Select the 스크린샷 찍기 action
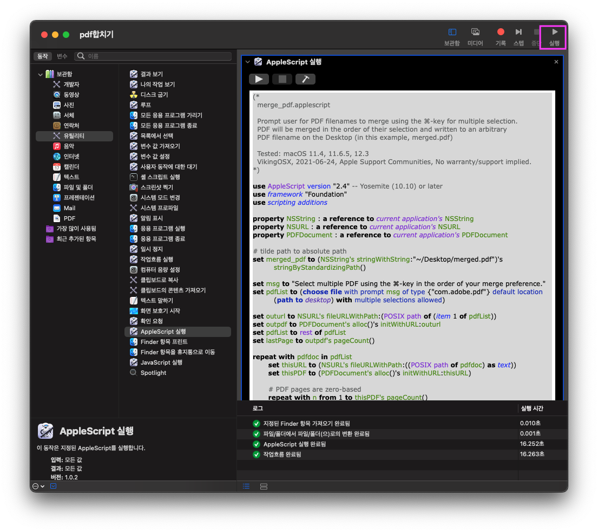Image resolution: width=598 pixels, height=532 pixels. 157,187
